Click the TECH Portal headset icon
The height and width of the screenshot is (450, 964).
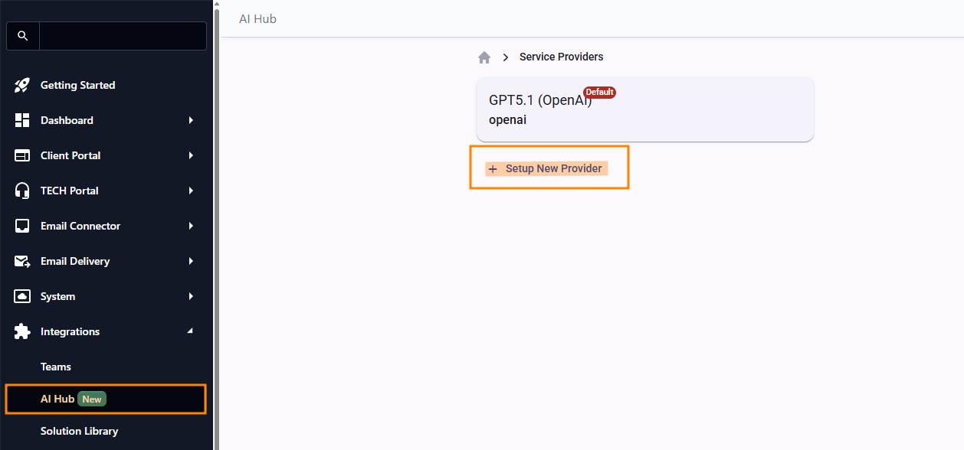[x=22, y=191]
